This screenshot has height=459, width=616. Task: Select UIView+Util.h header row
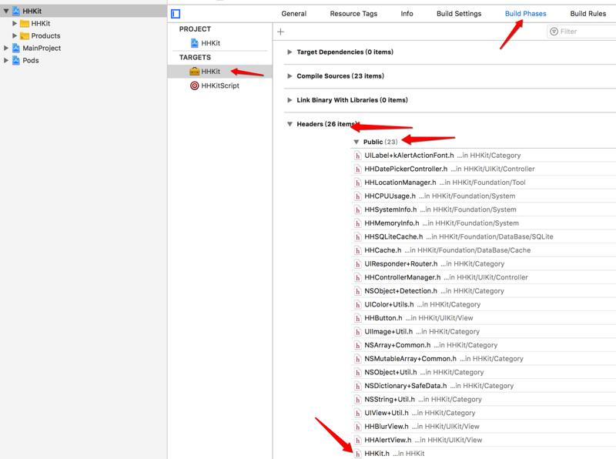(484, 413)
